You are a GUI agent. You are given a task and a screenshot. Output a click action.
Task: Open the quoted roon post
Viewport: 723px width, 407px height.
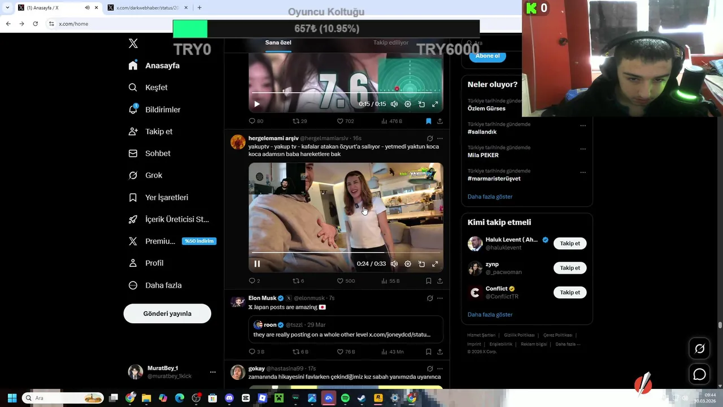click(346, 330)
